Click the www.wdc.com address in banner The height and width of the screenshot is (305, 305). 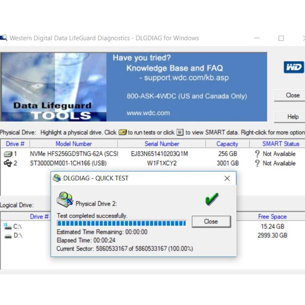click(148, 113)
